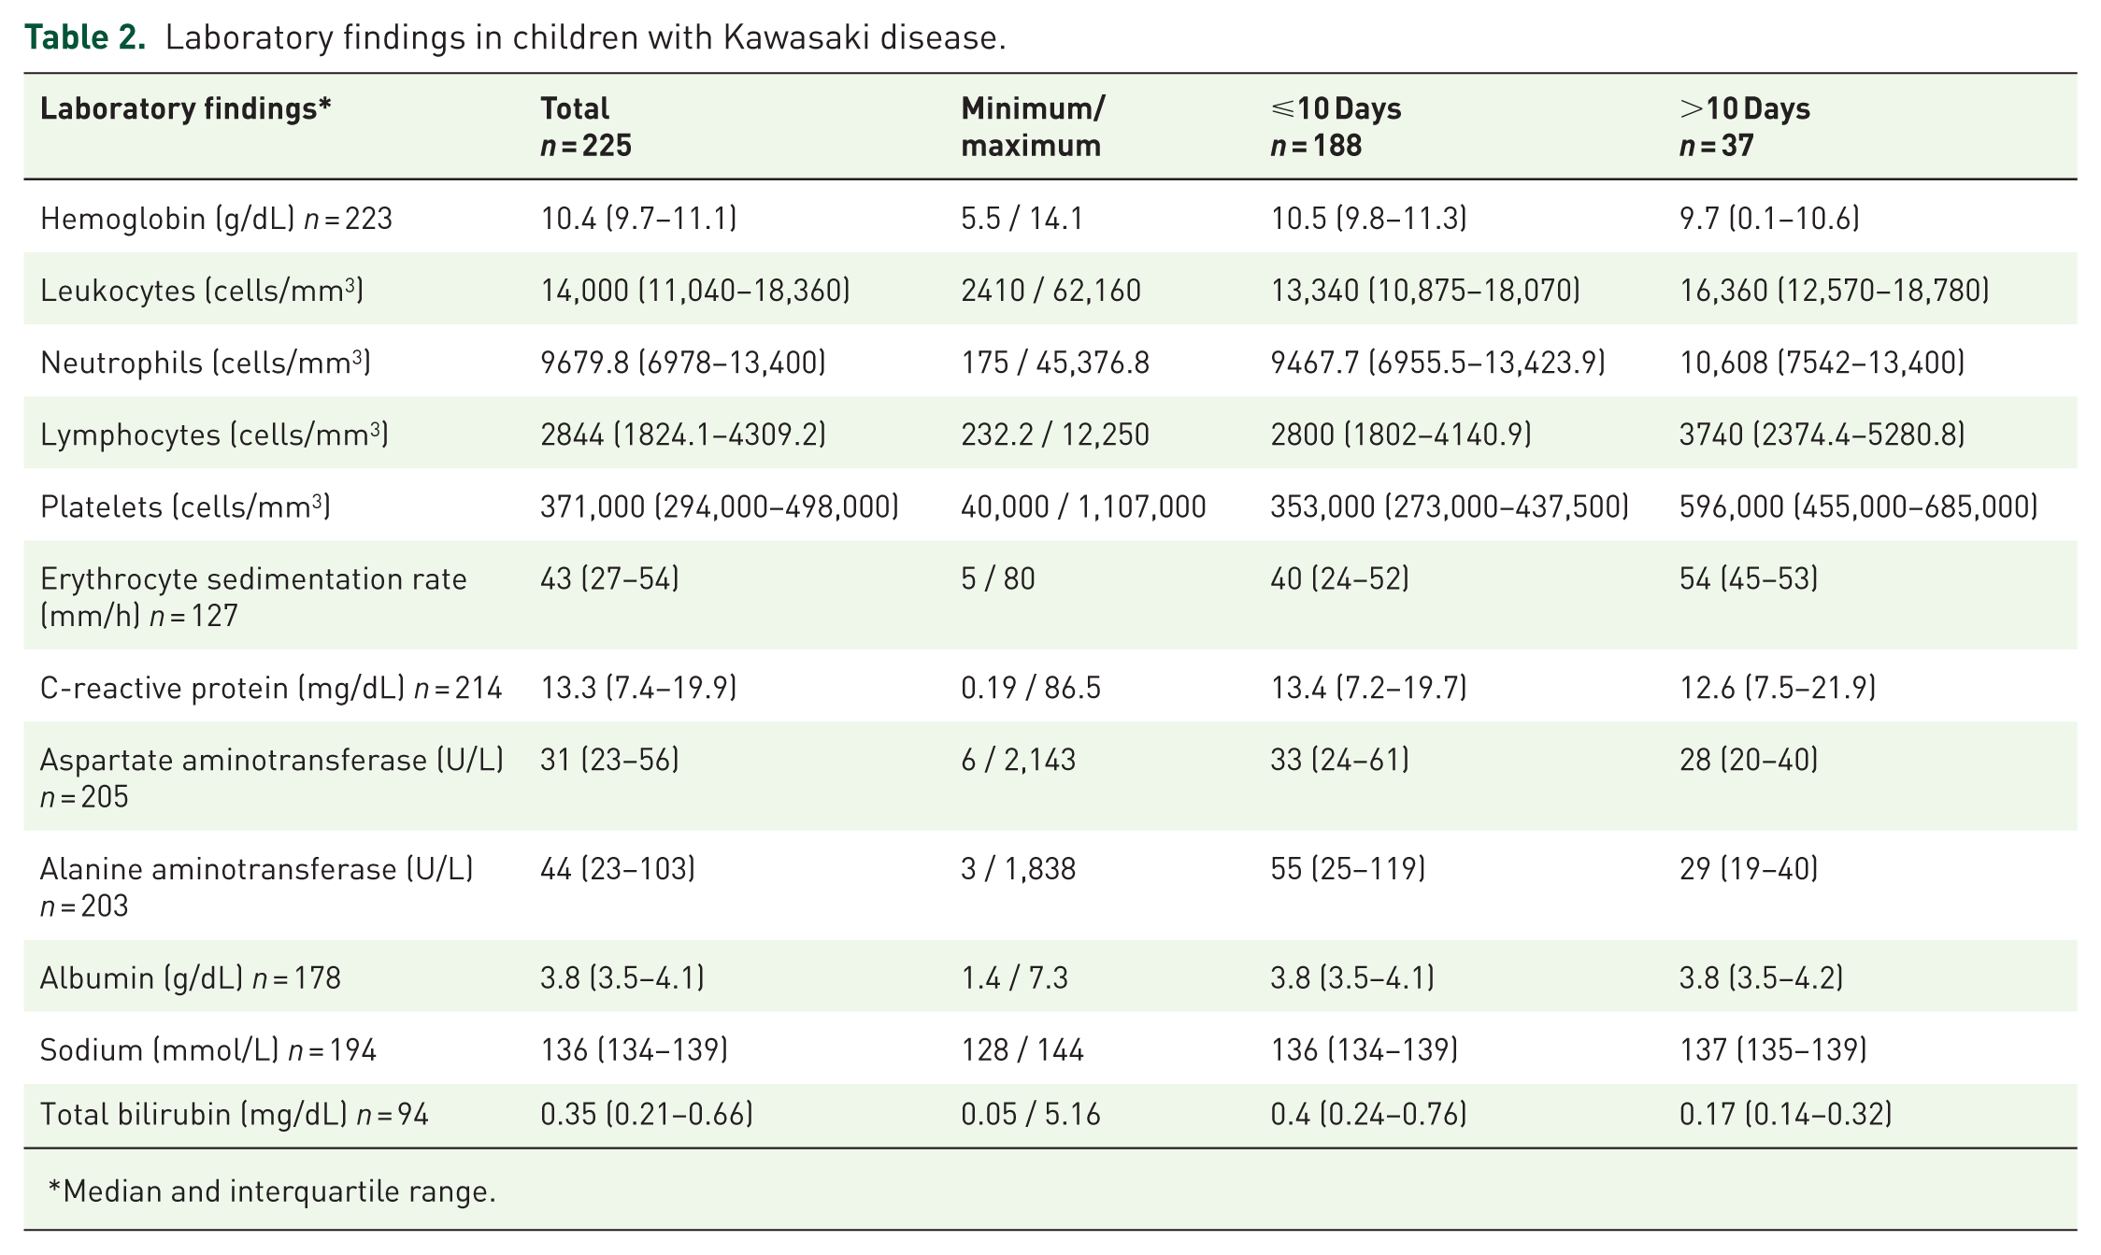The height and width of the screenshot is (1255, 2101).
Task: Click Aspartate aminotransferase maximum 6 / 2,143
Action: point(1019,760)
